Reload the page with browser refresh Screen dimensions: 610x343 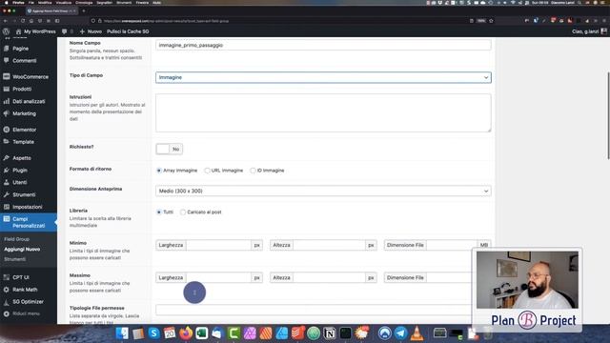[23, 21]
